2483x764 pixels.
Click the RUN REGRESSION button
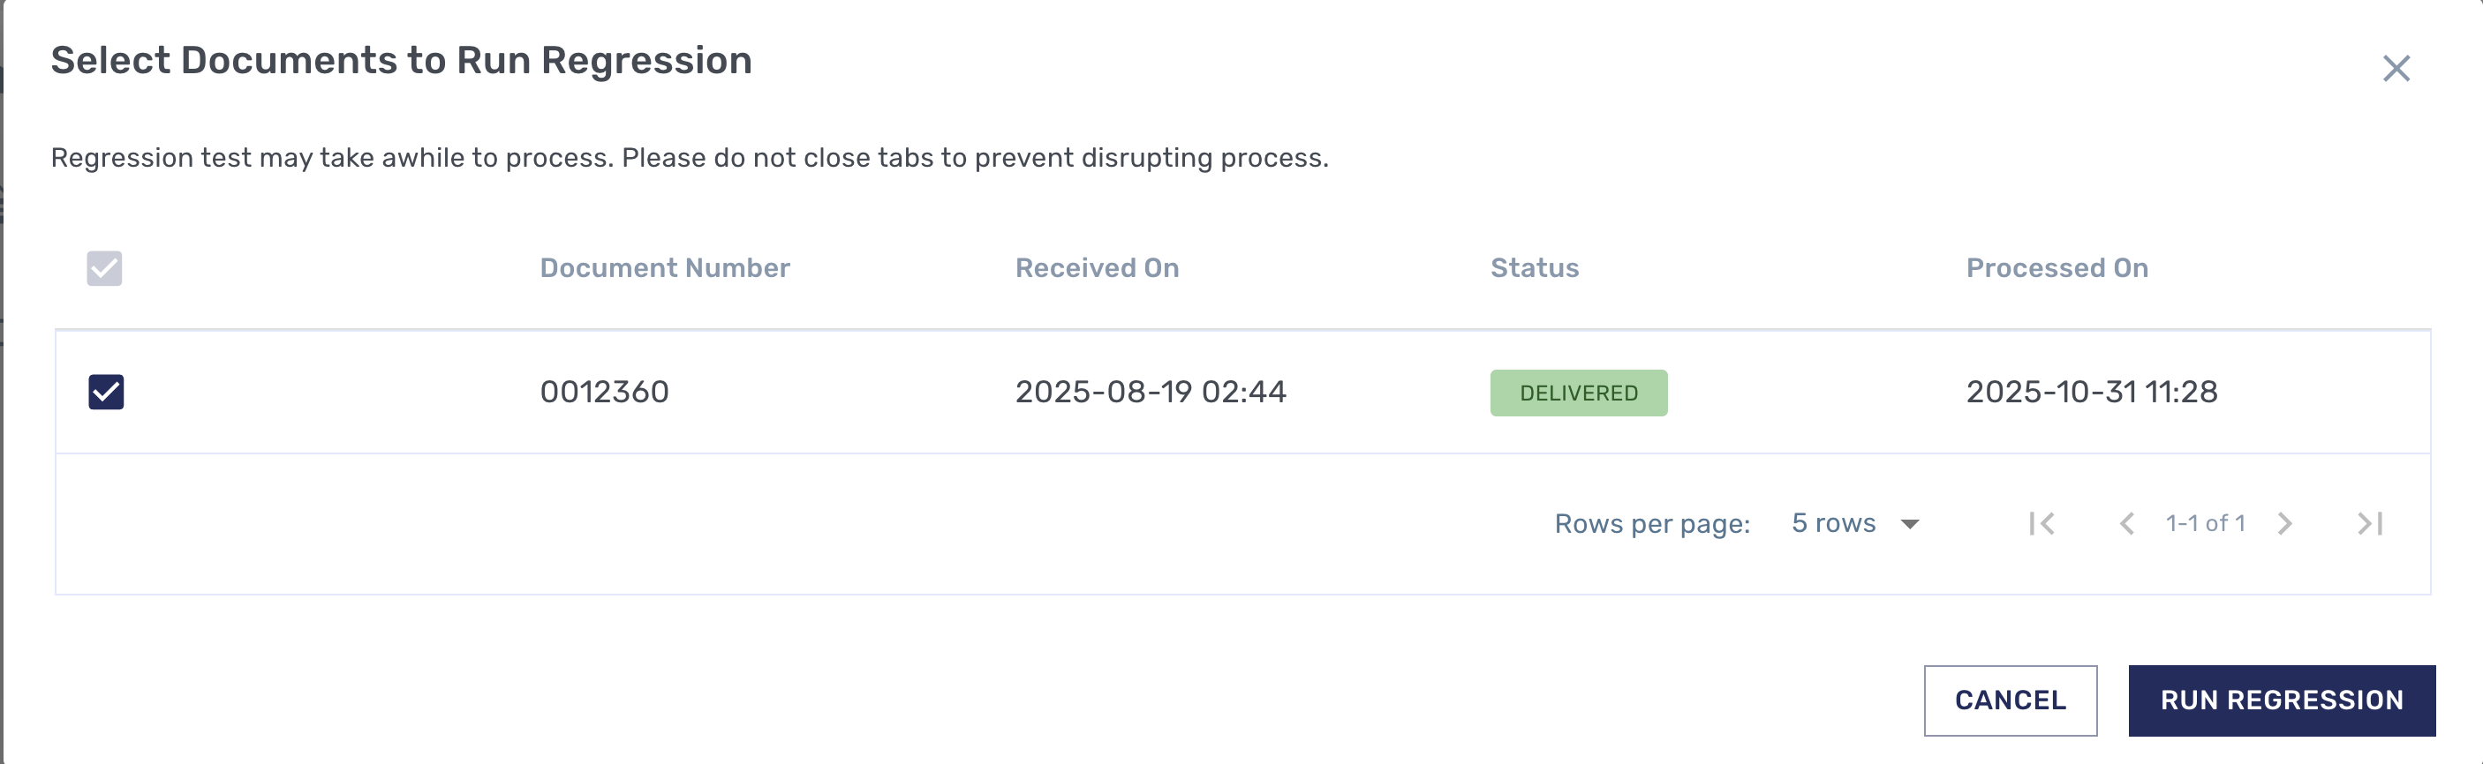click(2281, 700)
